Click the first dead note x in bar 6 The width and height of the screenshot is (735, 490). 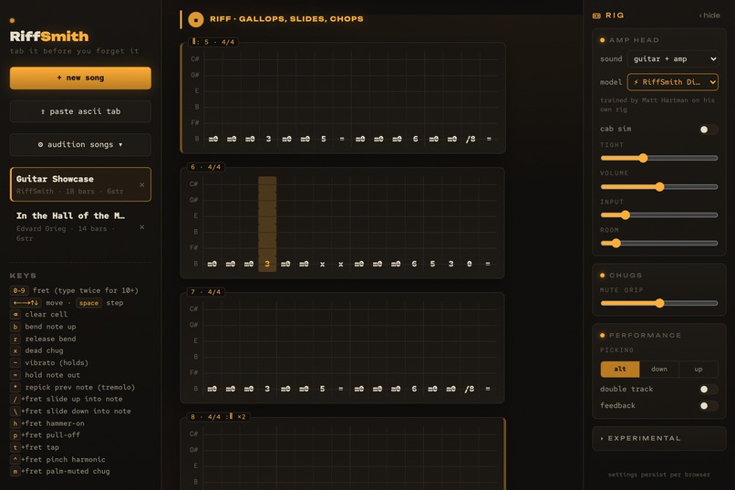coord(322,264)
